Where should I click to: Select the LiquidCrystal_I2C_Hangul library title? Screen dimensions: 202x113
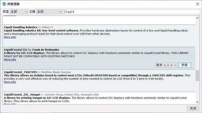22,95
